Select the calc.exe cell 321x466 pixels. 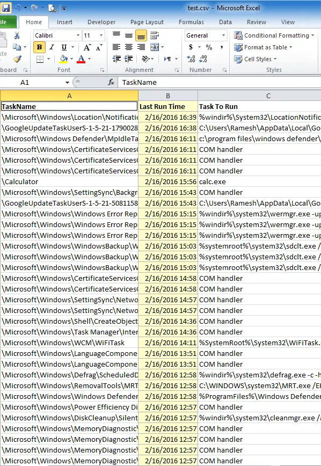tap(259, 181)
